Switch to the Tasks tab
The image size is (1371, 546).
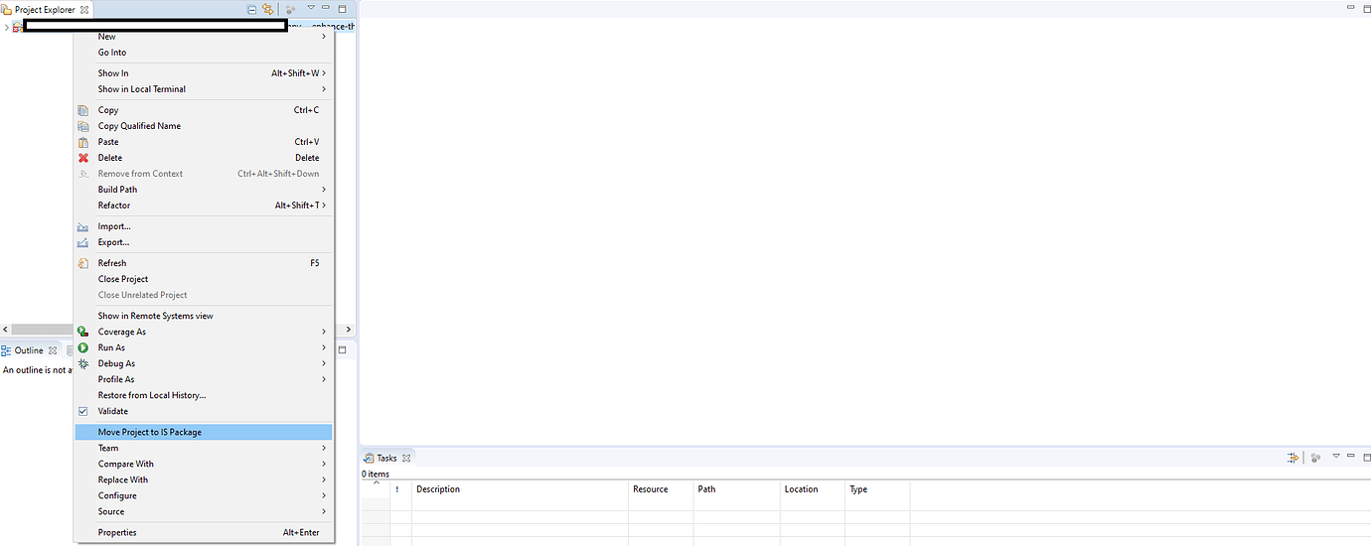[386, 458]
